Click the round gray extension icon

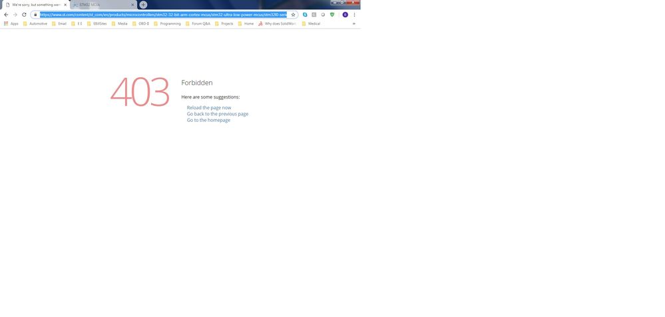point(323,15)
